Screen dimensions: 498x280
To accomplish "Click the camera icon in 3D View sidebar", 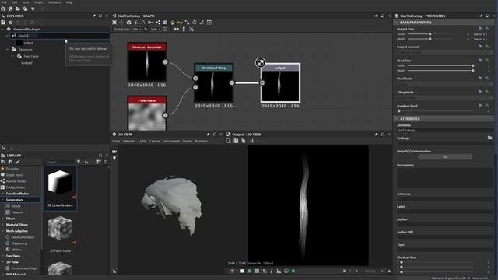I will click(x=114, y=152).
